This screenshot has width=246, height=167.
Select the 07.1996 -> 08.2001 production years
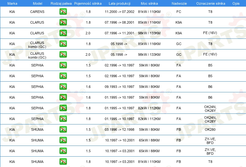tap(120, 22)
